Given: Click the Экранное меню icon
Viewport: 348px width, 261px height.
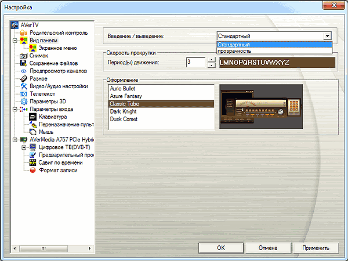Looking at the screenshot, I should [x=32, y=48].
